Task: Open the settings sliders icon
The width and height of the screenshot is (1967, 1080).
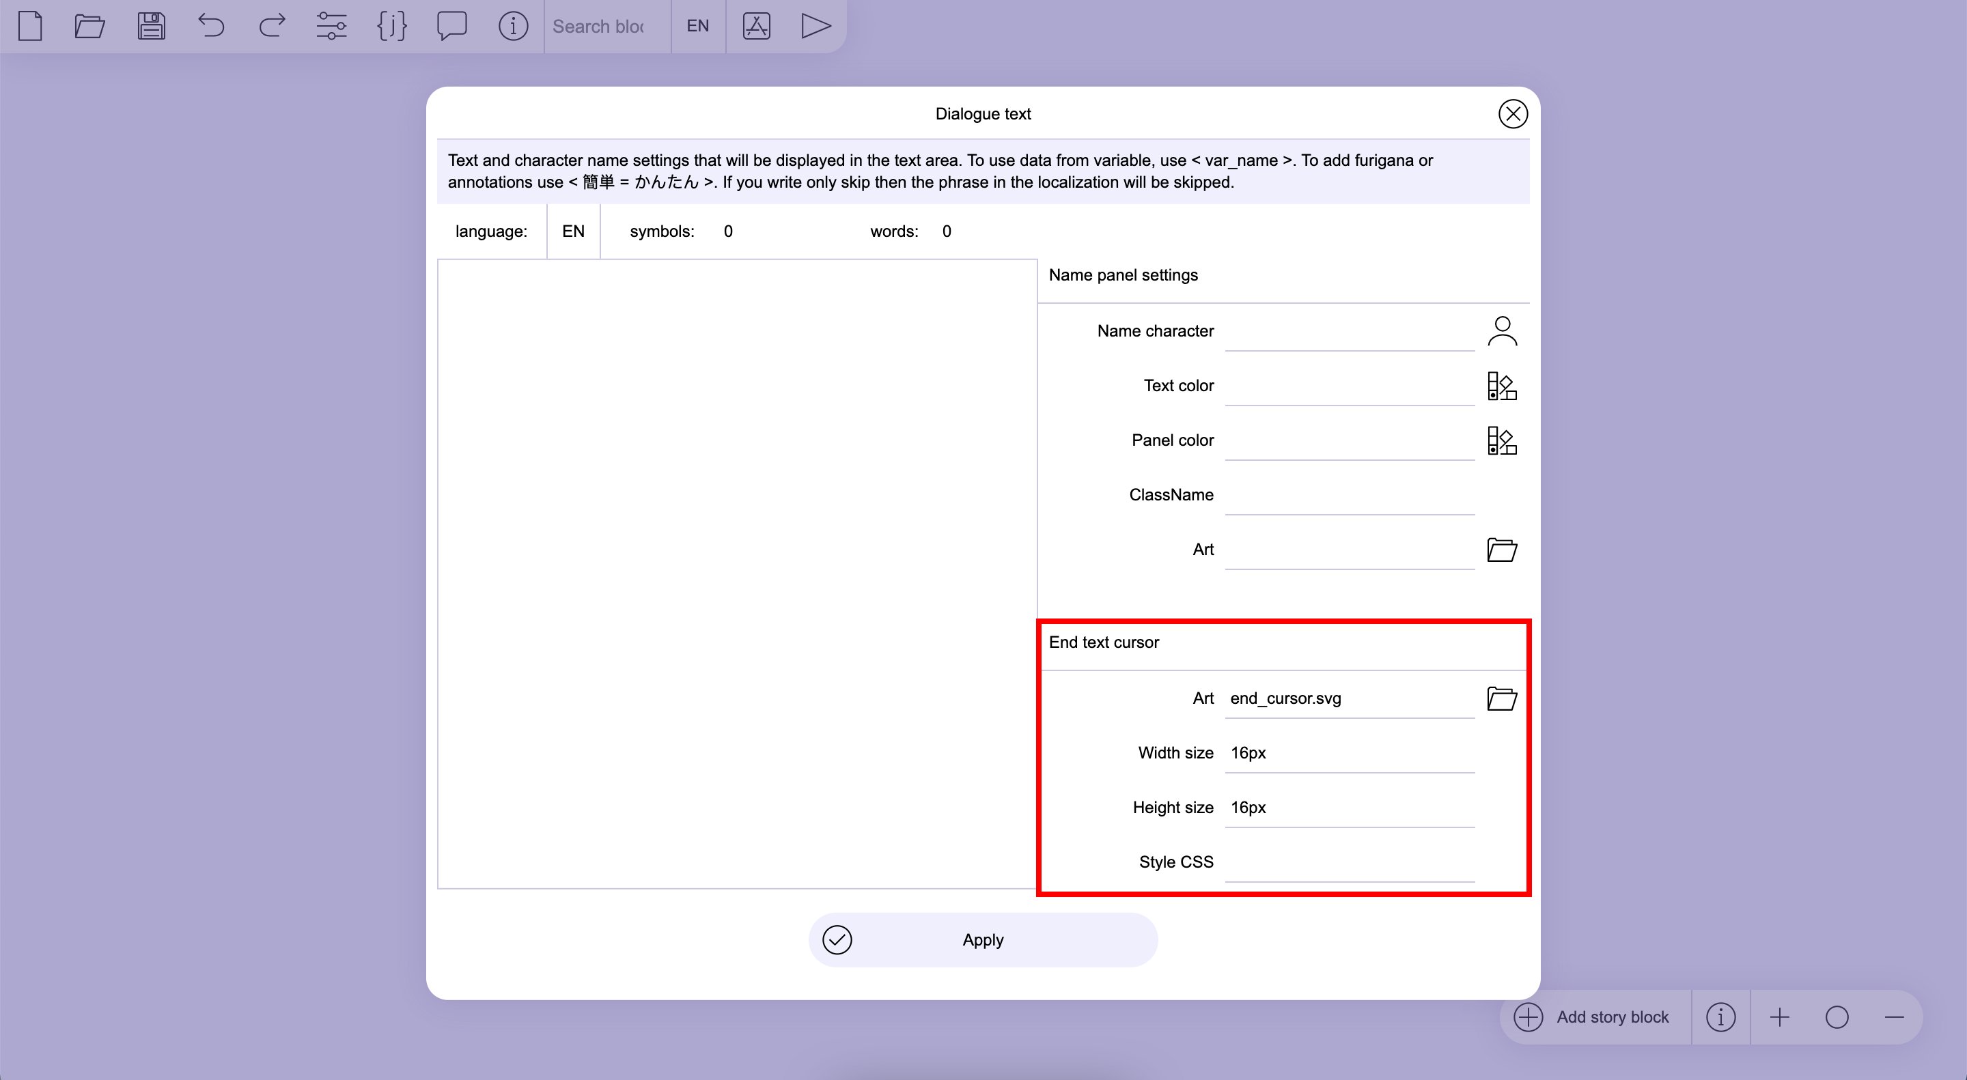Action: (331, 26)
